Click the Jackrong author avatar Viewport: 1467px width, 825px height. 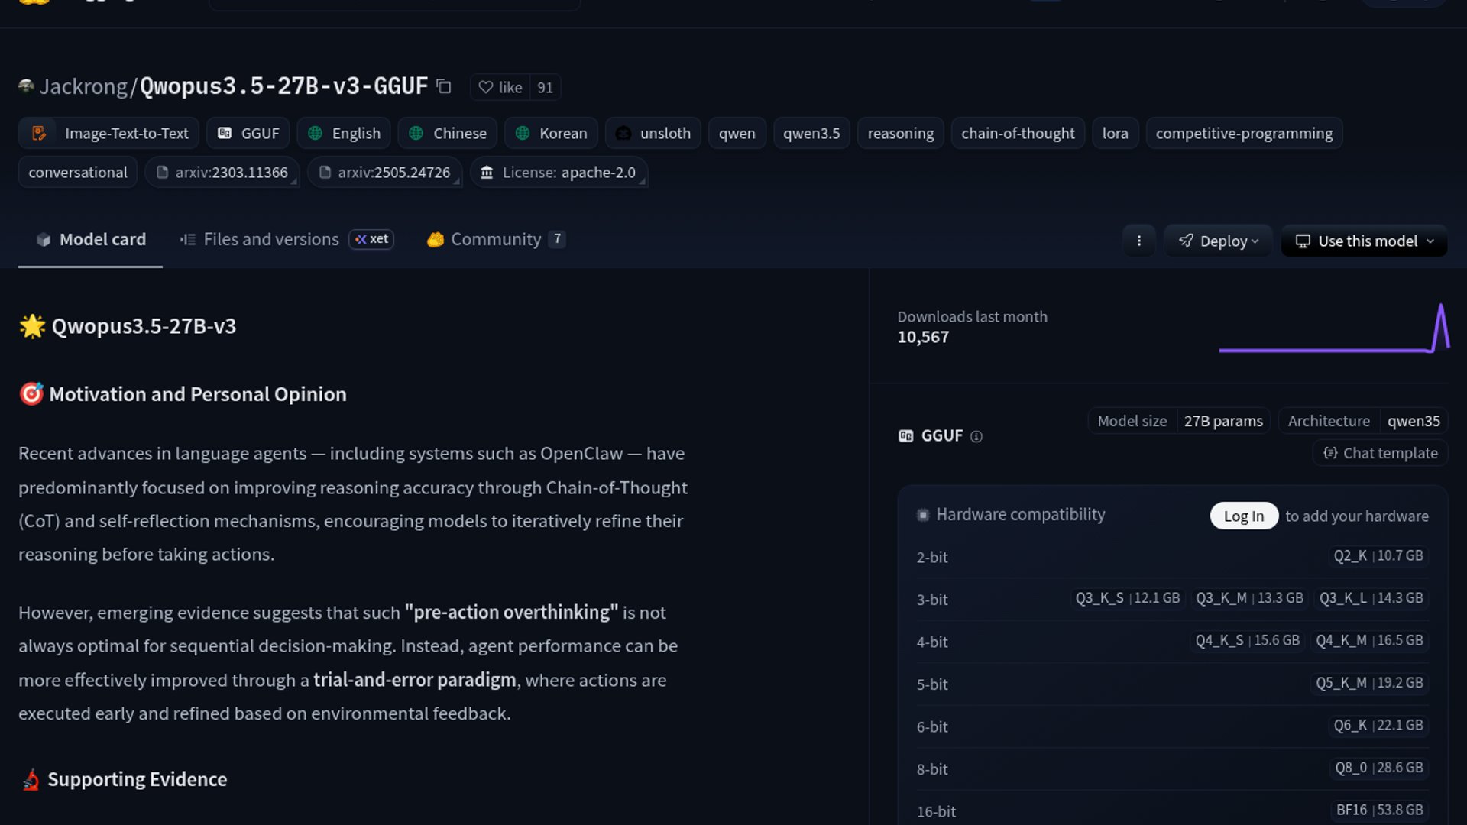coord(27,86)
